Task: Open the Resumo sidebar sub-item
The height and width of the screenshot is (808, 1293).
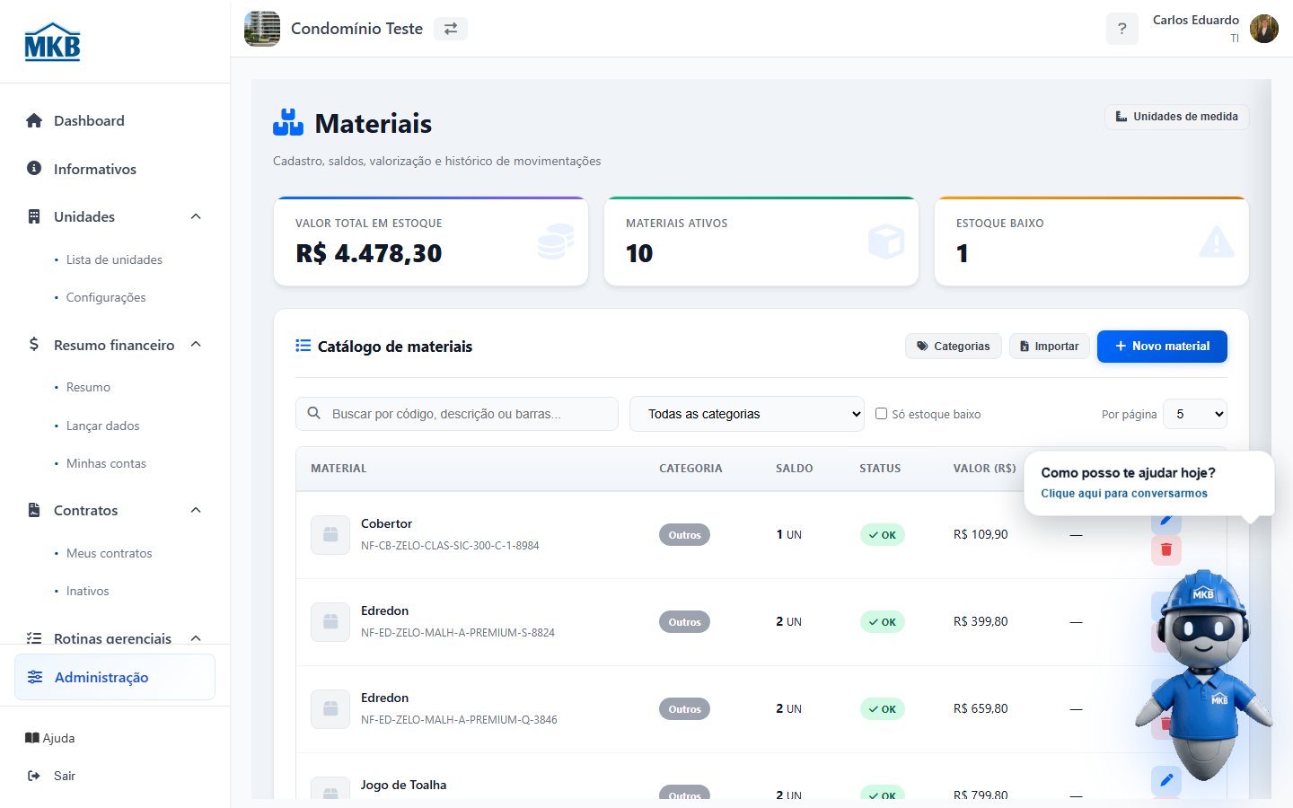Action: pos(88,387)
